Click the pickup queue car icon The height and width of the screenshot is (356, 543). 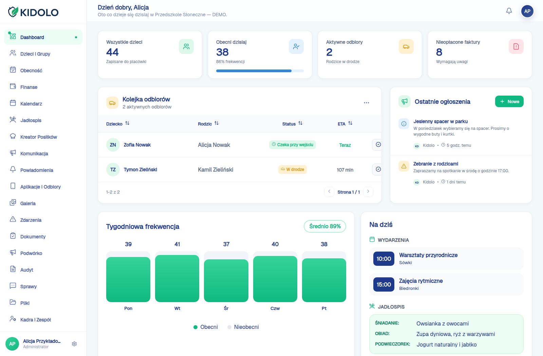click(x=112, y=103)
